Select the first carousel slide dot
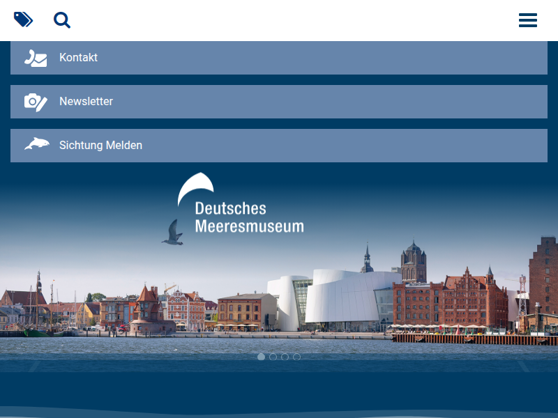 pos(261,357)
